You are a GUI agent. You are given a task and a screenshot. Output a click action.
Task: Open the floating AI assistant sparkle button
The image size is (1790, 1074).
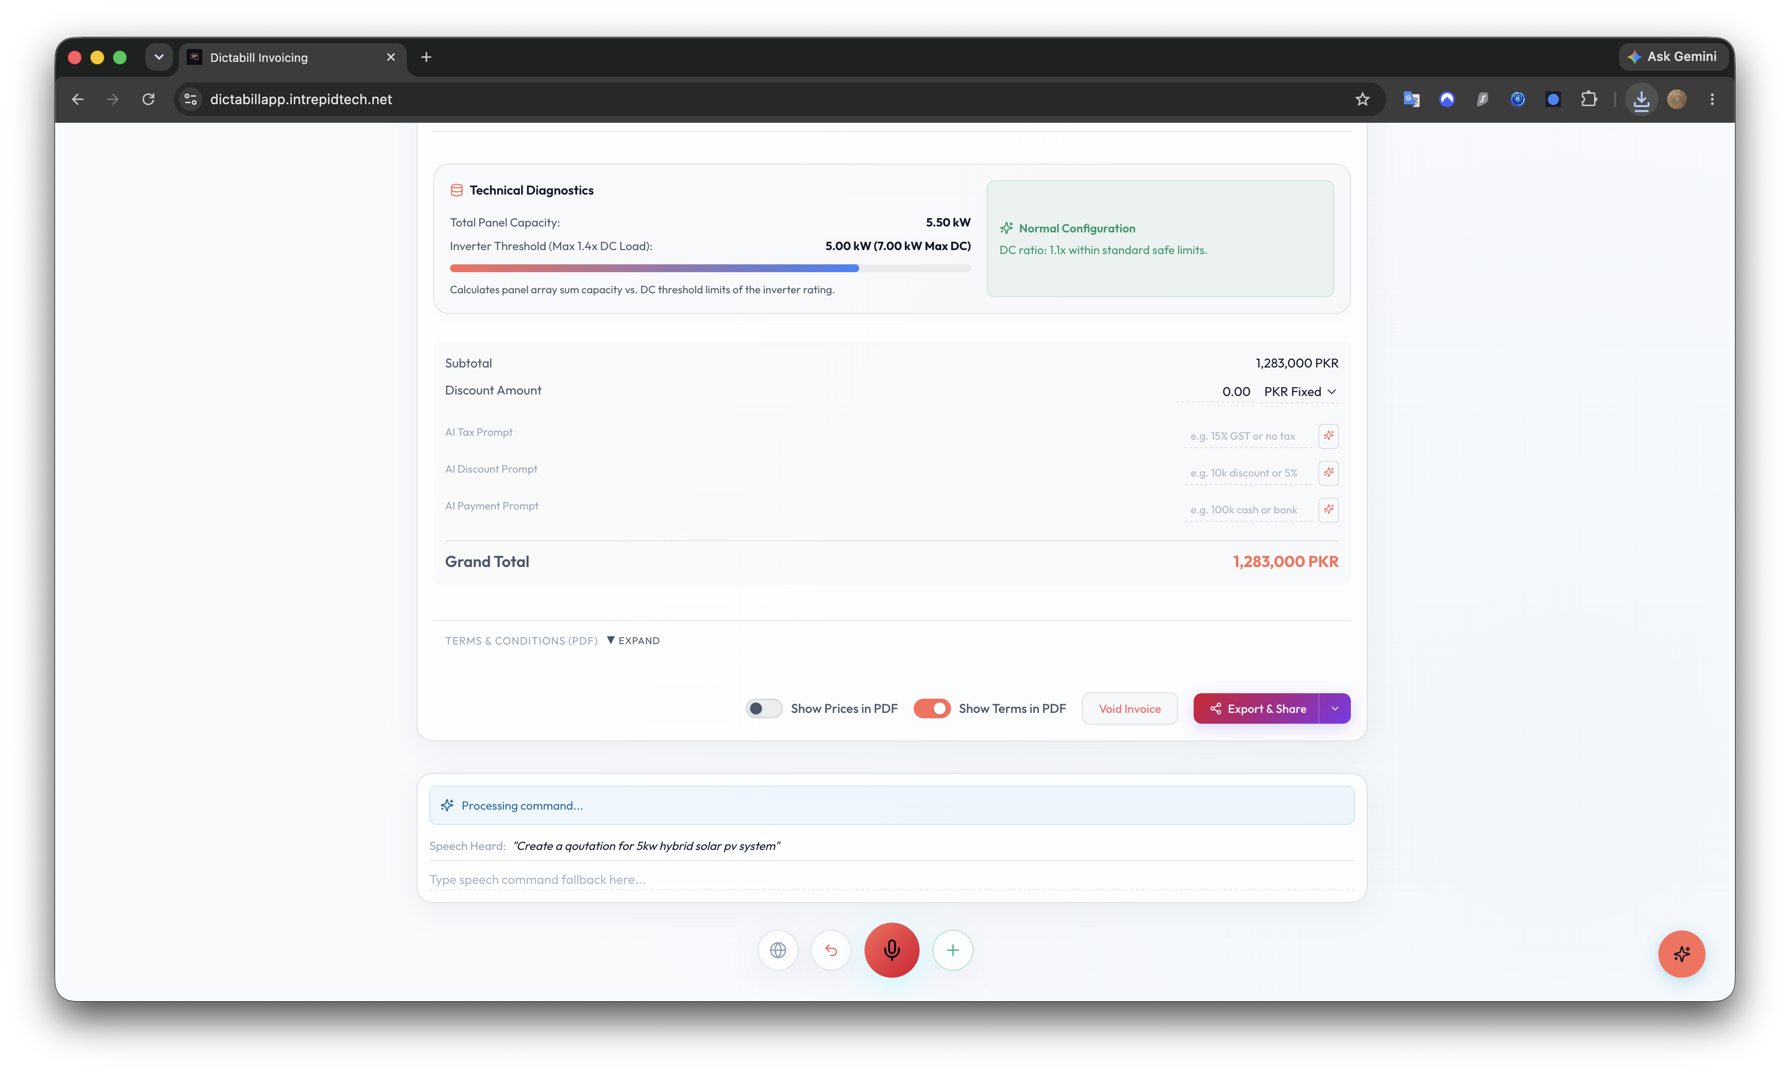(x=1681, y=953)
